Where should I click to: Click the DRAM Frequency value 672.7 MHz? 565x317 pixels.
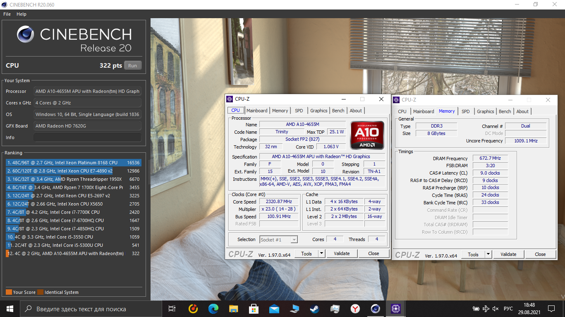490,158
